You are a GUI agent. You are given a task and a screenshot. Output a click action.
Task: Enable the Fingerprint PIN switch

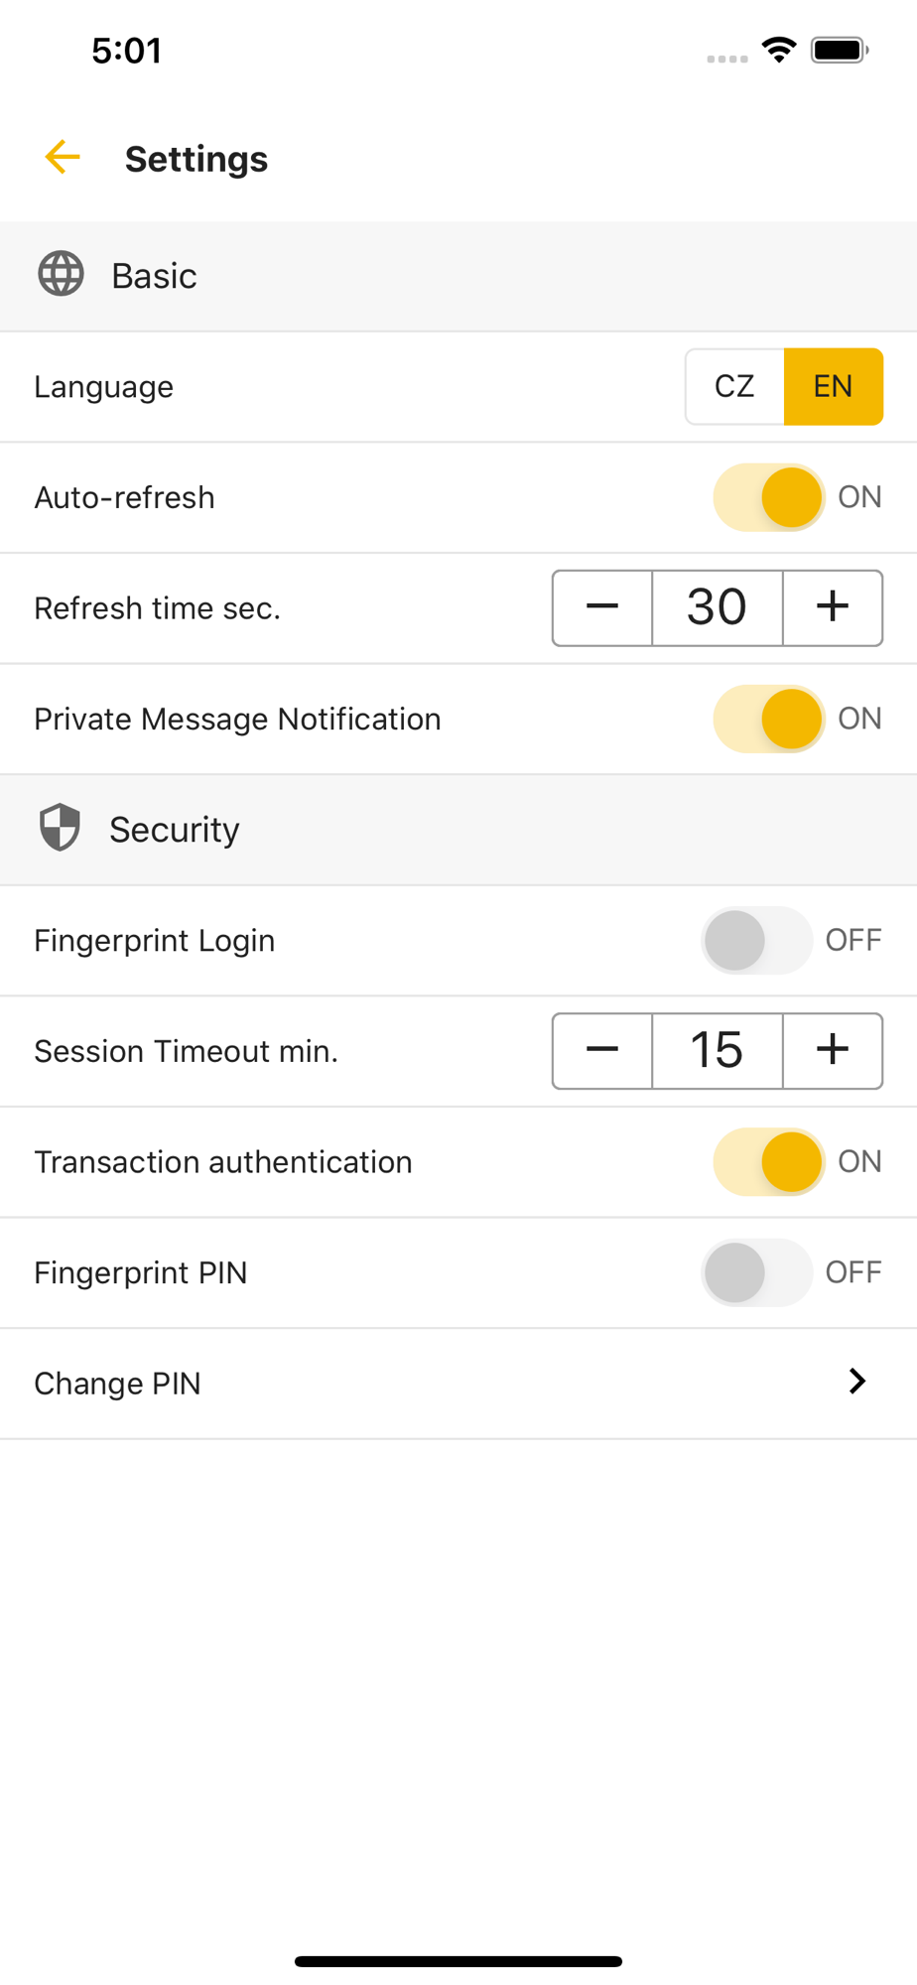click(x=757, y=1272)
